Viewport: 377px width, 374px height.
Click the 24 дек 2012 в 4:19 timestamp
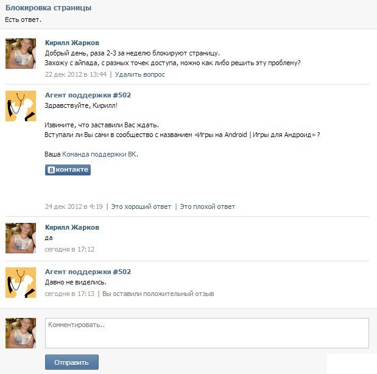tap(74, 206)
